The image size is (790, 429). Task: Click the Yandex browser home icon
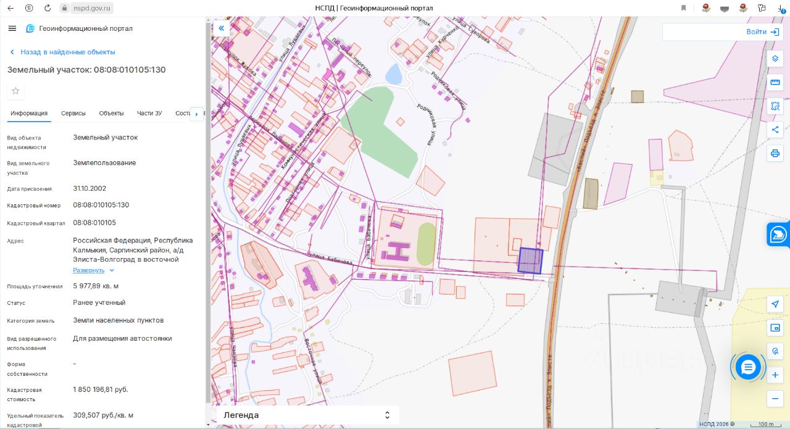coord(29,8)
